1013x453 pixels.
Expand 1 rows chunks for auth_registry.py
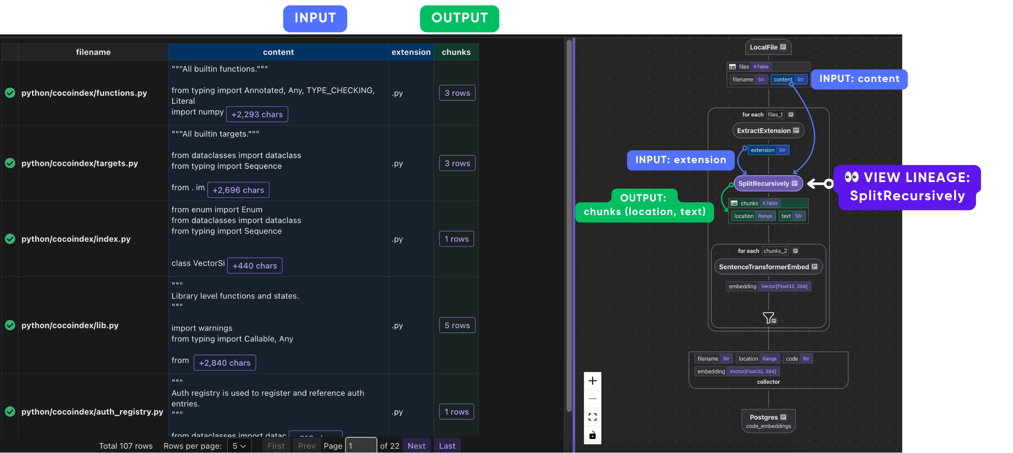point(456,412)
